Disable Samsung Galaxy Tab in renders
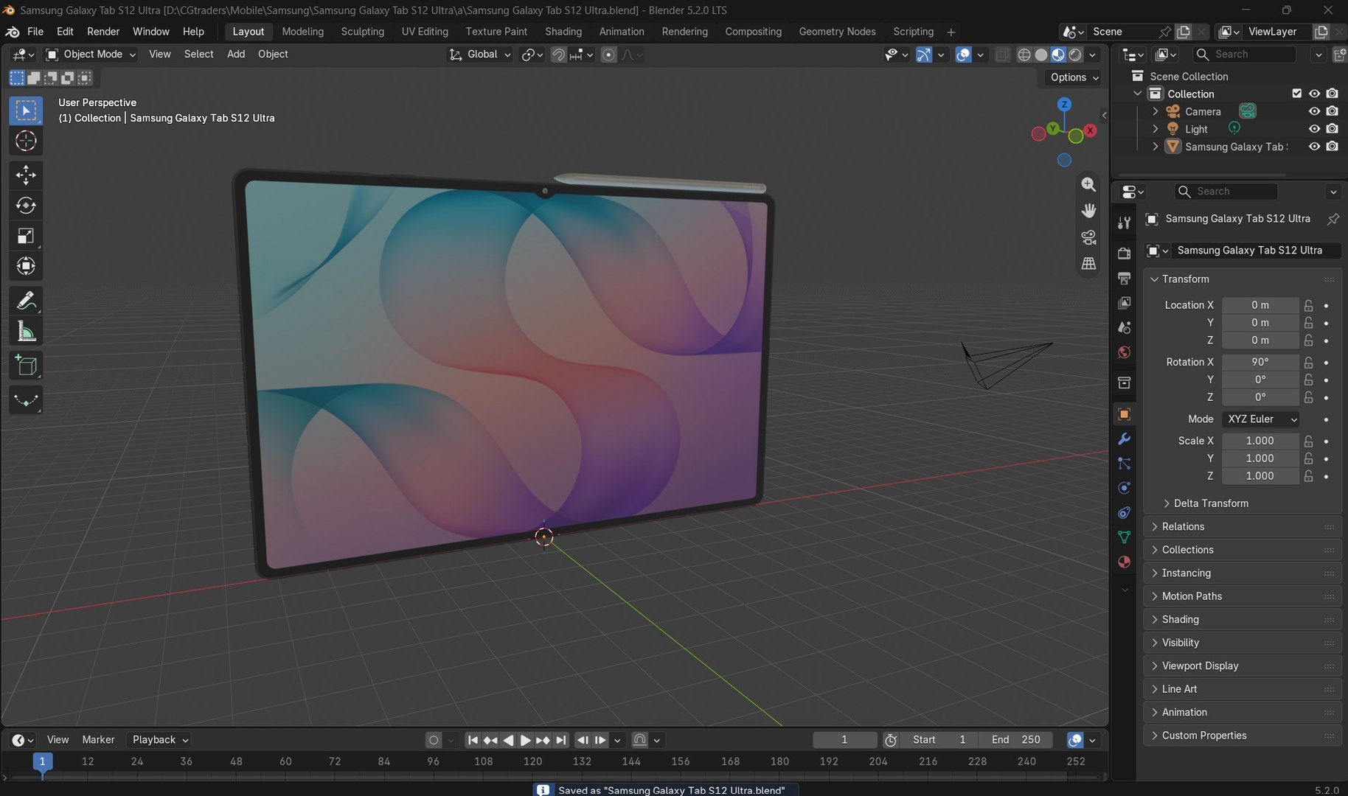The image size is (1348, 796). (1332, 147)
